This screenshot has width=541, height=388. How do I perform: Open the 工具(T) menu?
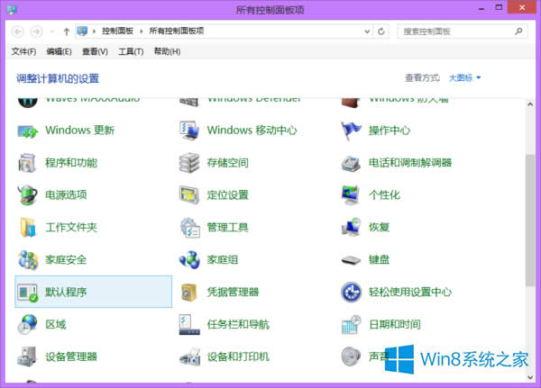pos(131,51)
